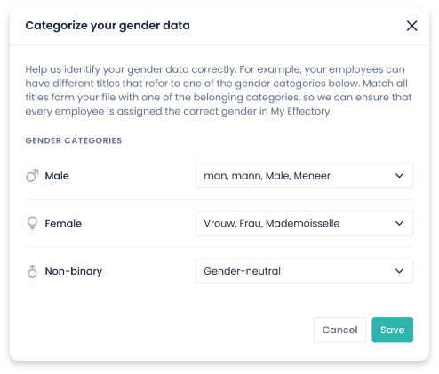Select the Non-binary category label
Viewport: 439px width, 374px height.
[x=74, y=271]
